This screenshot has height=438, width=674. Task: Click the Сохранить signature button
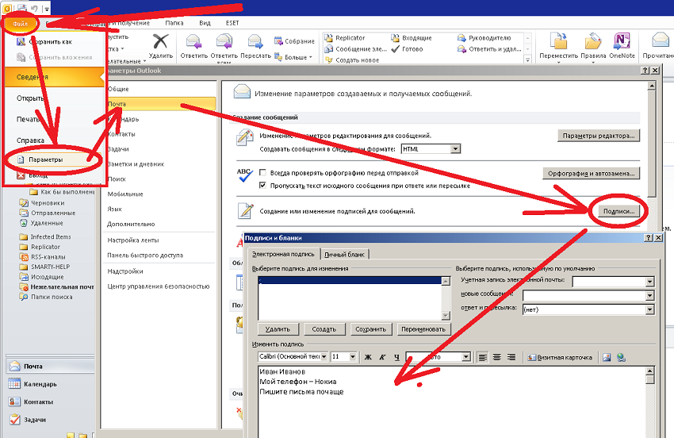(x=370, y=329)
